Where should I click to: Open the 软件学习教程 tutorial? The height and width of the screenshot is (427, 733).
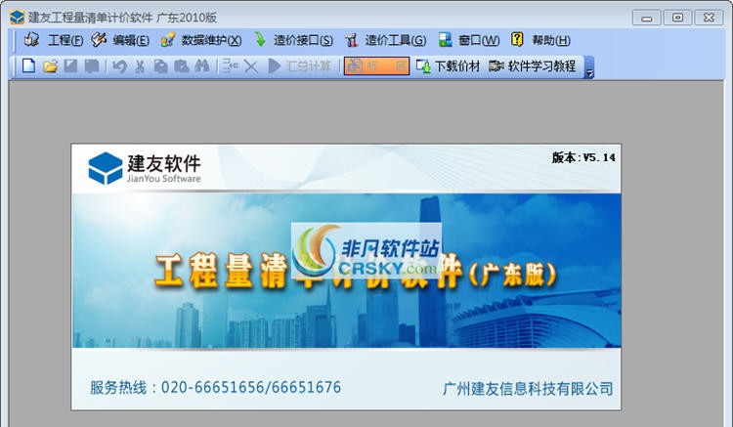click(532, 66)
